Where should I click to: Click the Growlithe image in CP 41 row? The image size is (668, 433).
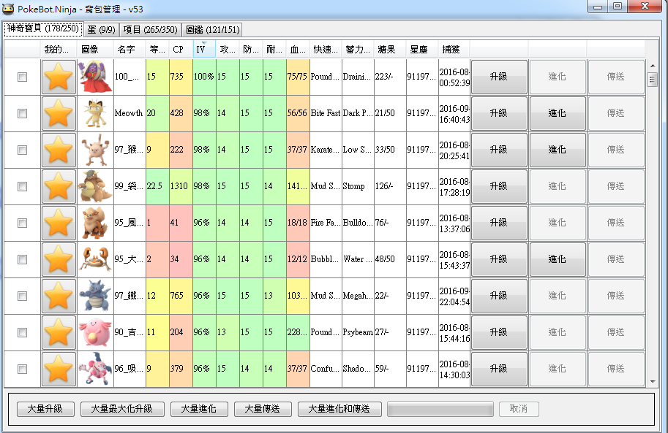pyautogui.click(x=95, y=223)
